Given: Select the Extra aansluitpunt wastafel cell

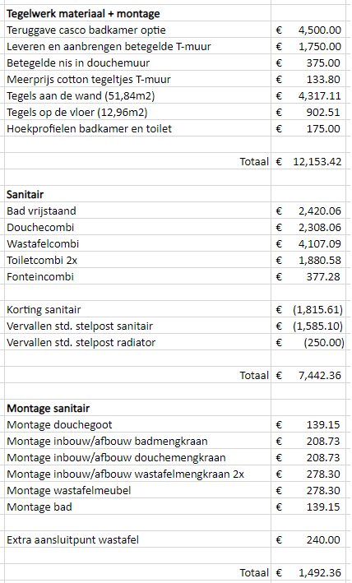Looking at the screenshot, I should (137, 539).
